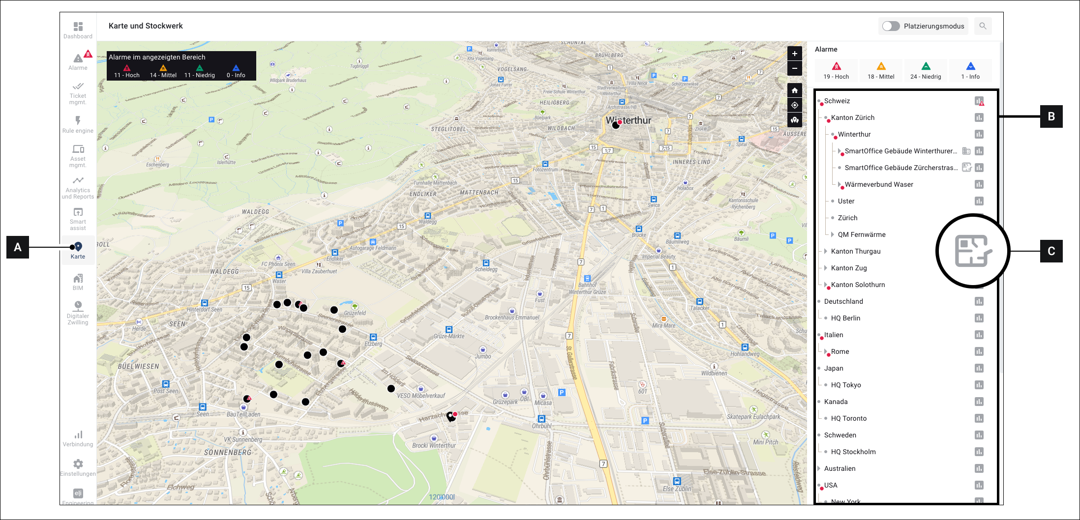Image resolution: width=1080 pixels, height=520 pixels.
Task: Expand Kanton Thurgau tree node
Action: point(826,251)
